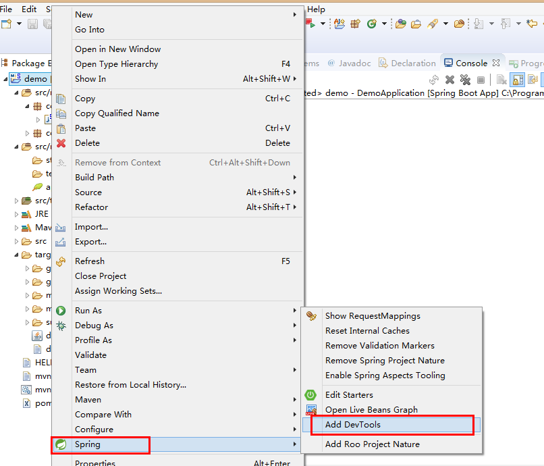Click the New Java Package icon
The image size is (544, 466).
355,24
